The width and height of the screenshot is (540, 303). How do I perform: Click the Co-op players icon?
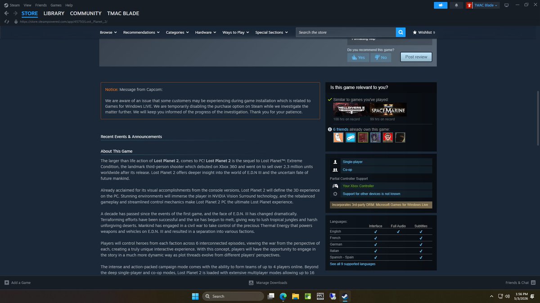point(335,170)
